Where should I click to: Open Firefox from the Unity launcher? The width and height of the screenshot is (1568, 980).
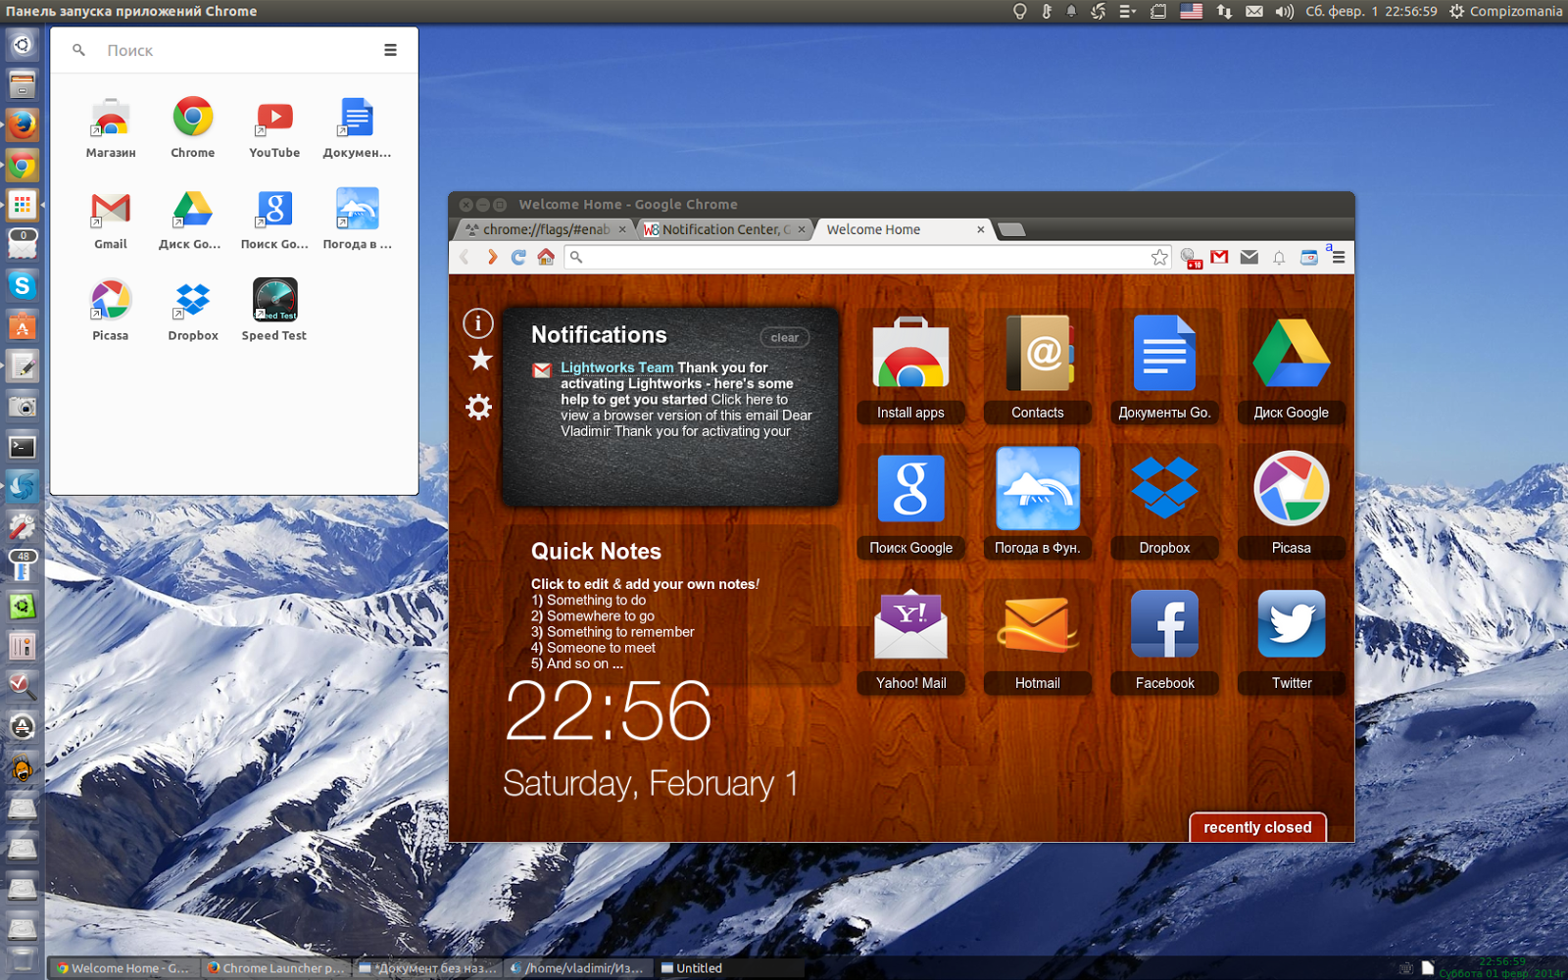[23, 124]
